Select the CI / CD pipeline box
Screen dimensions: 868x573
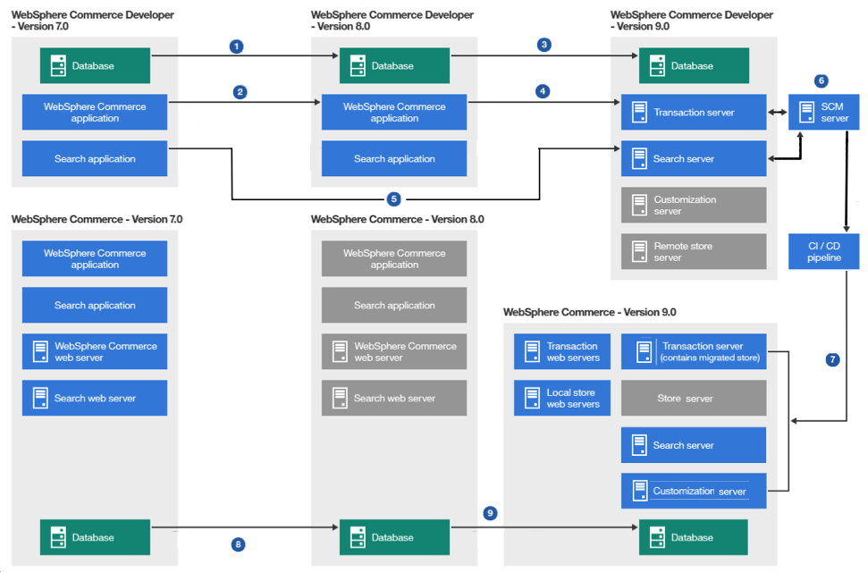point(822,251)
